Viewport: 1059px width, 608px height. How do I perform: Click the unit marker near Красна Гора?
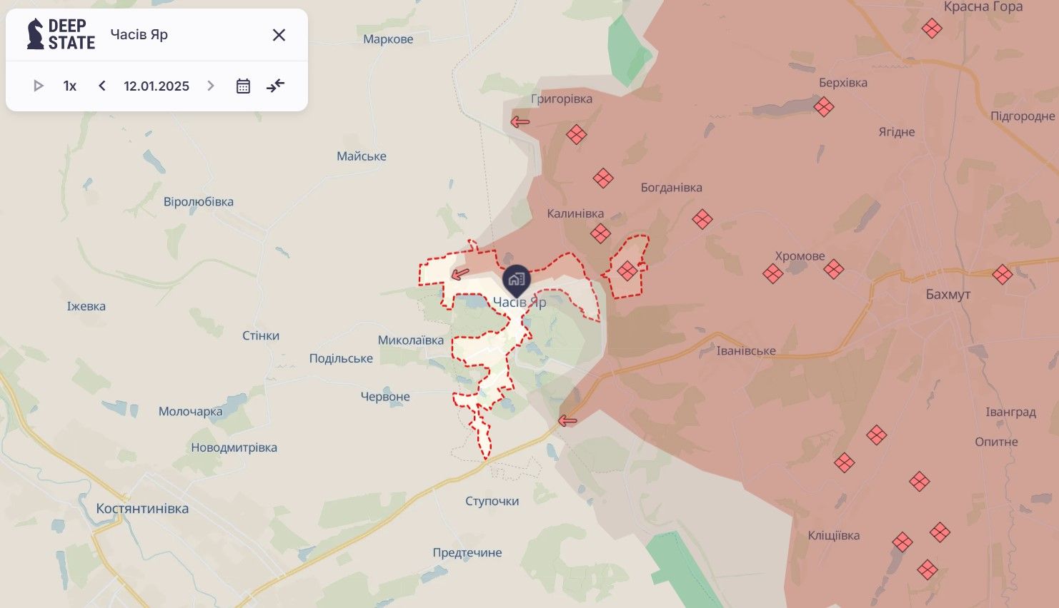932,29
